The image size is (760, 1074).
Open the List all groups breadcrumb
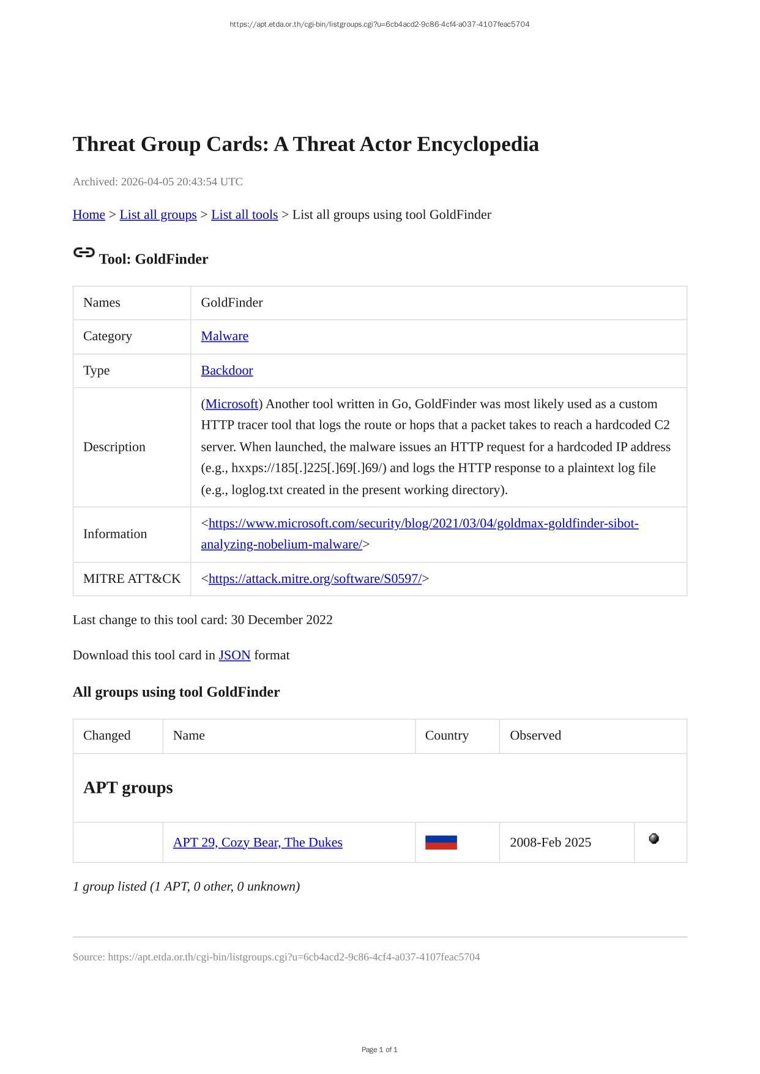click(x=158, y=215)
